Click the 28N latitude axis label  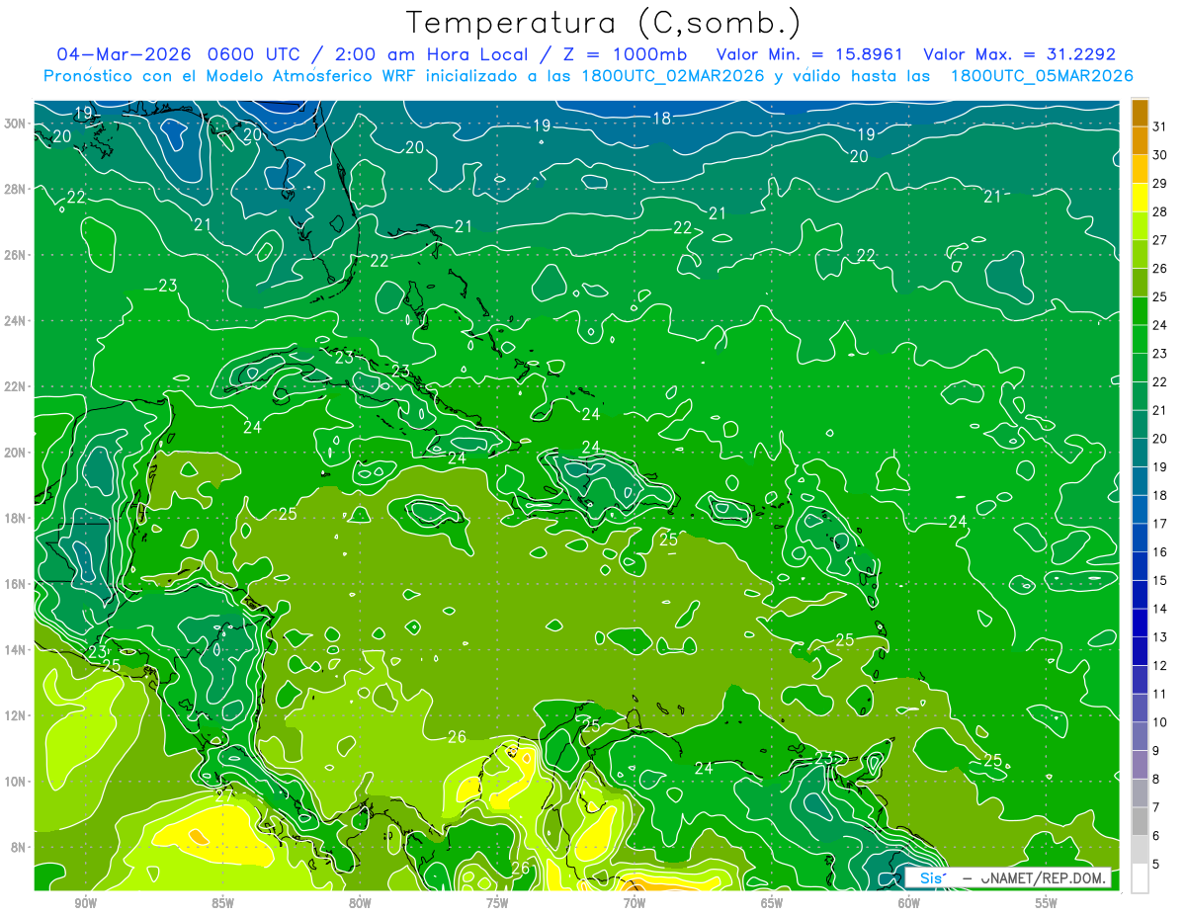pyautogui.click(x=15, y=189)
